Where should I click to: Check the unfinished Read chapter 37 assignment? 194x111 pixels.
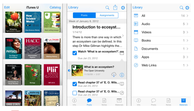(75, 93)
